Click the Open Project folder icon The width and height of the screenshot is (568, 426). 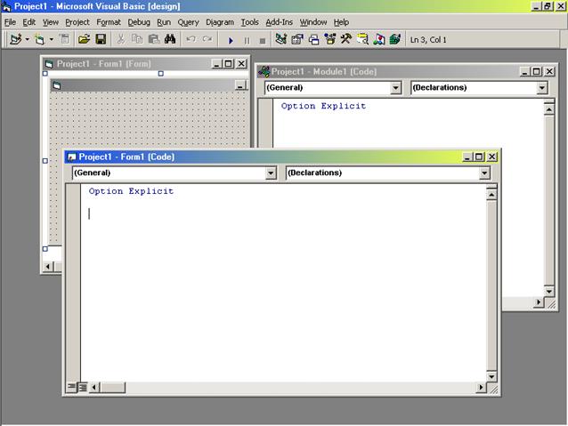coord(84,39)
